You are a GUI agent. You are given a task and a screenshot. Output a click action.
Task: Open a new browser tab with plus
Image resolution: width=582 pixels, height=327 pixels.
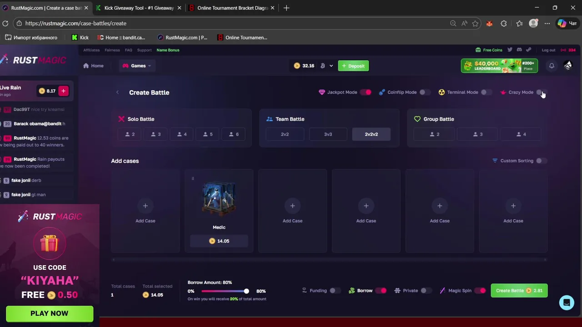click(x=286, y=8)
